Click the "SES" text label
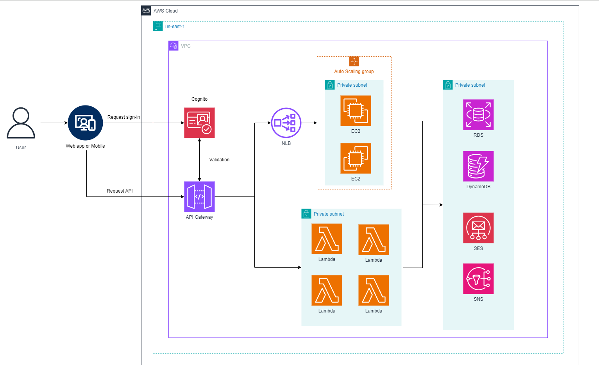The width and height of the screenshot is (599, 375). point(478,248)
